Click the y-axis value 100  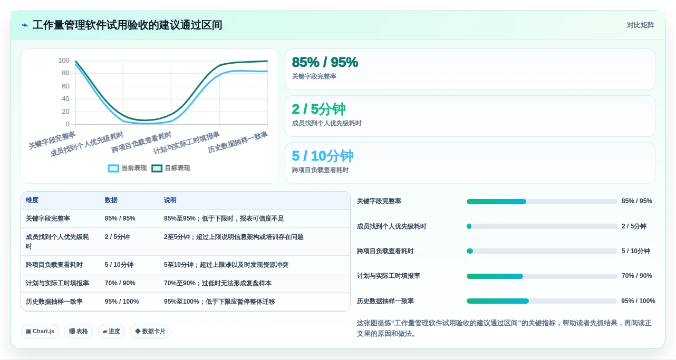point(64,61)
